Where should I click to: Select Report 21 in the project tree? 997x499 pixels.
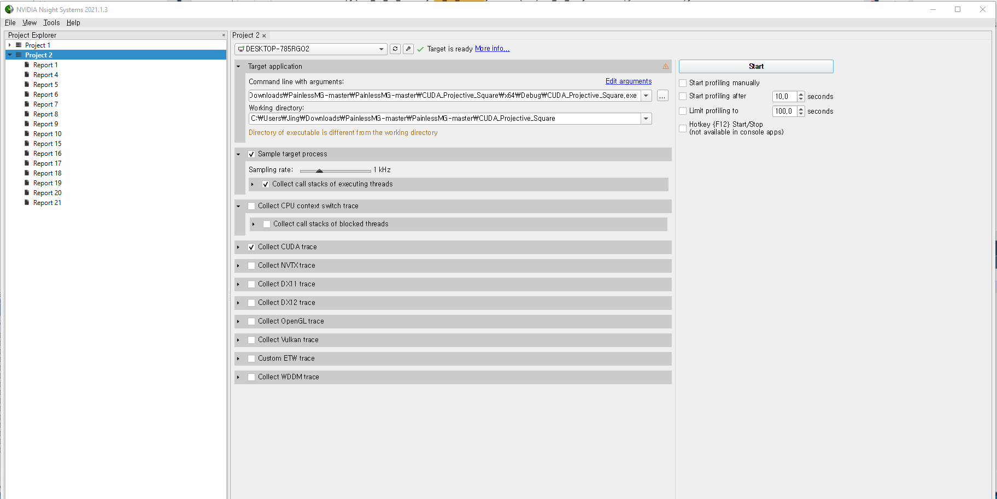(x=47, y=203)
